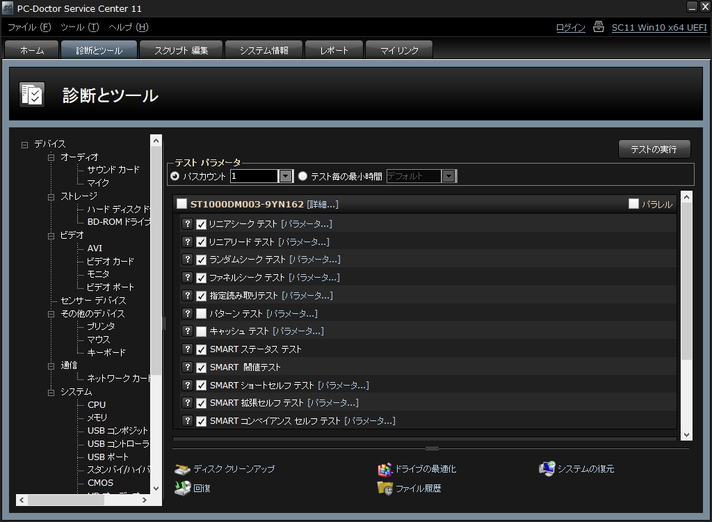Click help icon for ファネルシーク テスト
Screen dimensions: 712x522
[x=187, y=278]
